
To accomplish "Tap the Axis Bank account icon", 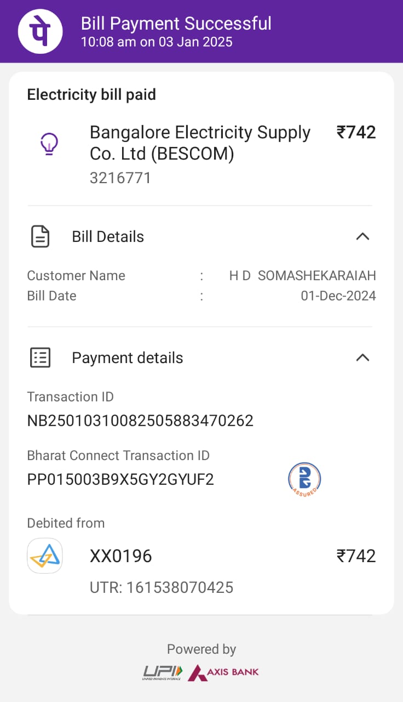I will point(45,556).
